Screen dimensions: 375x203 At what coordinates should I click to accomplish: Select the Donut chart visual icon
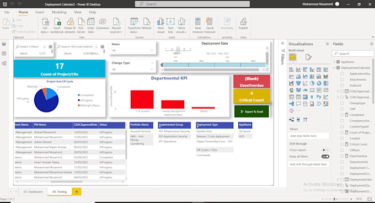319,83
